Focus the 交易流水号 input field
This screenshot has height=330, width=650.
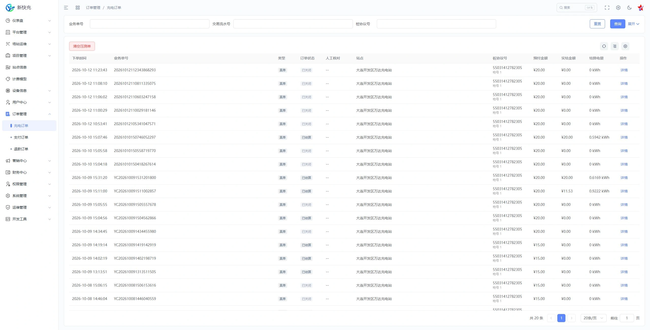pos(293,24)
